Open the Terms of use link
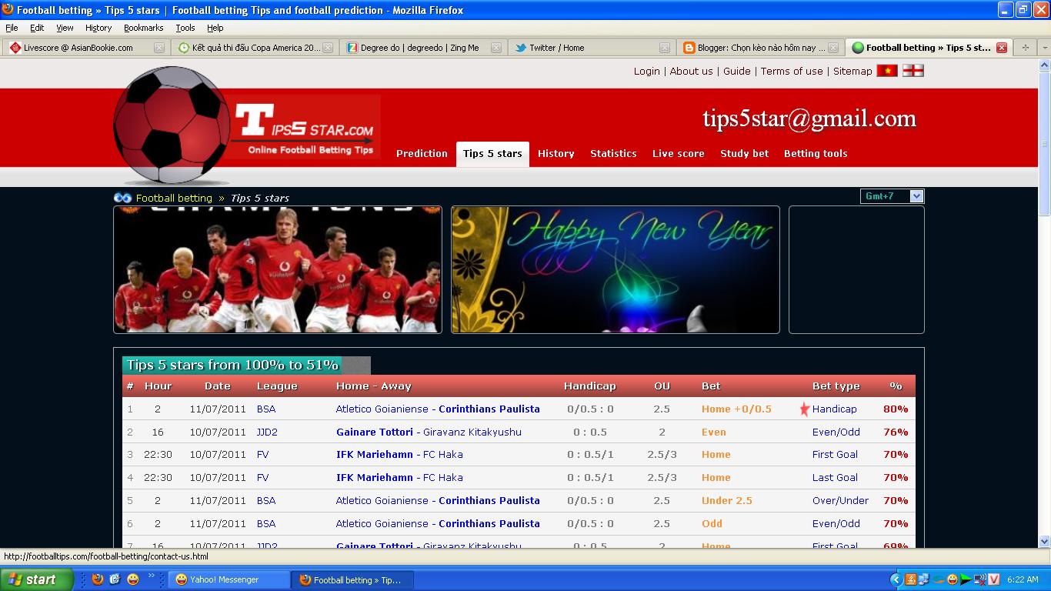The height and width of the screenshot is (591, 1051). (x=792, y=71)
